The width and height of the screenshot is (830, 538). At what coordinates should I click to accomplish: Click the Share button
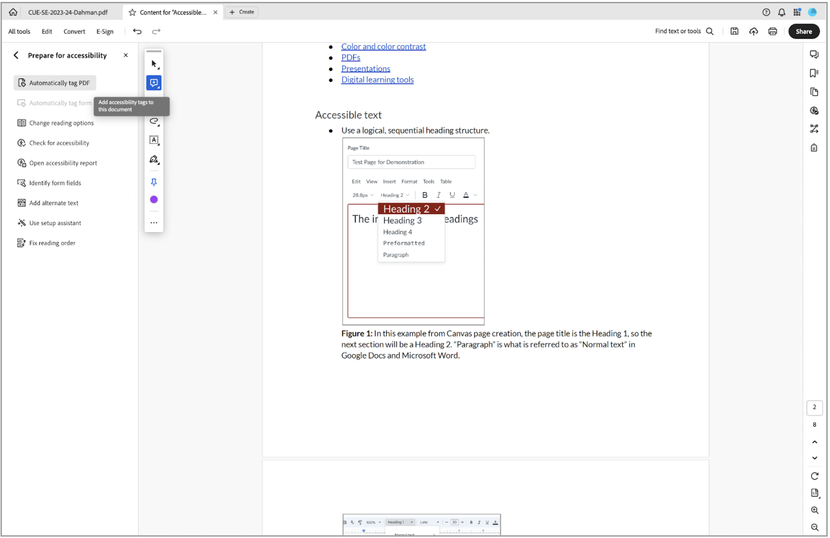pos(804,31)
